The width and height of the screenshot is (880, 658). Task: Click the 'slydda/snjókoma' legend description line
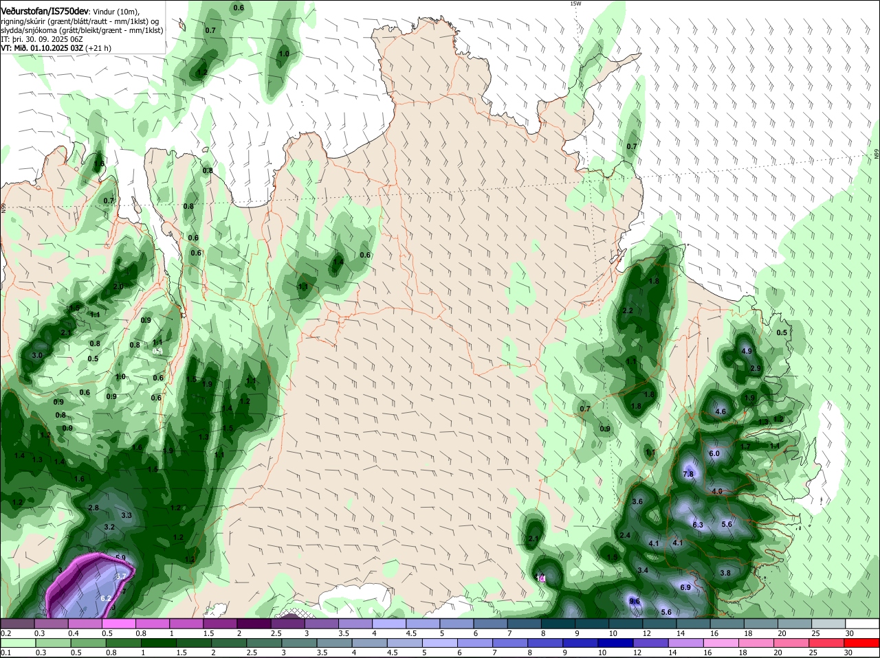click(x=82, y=30)
